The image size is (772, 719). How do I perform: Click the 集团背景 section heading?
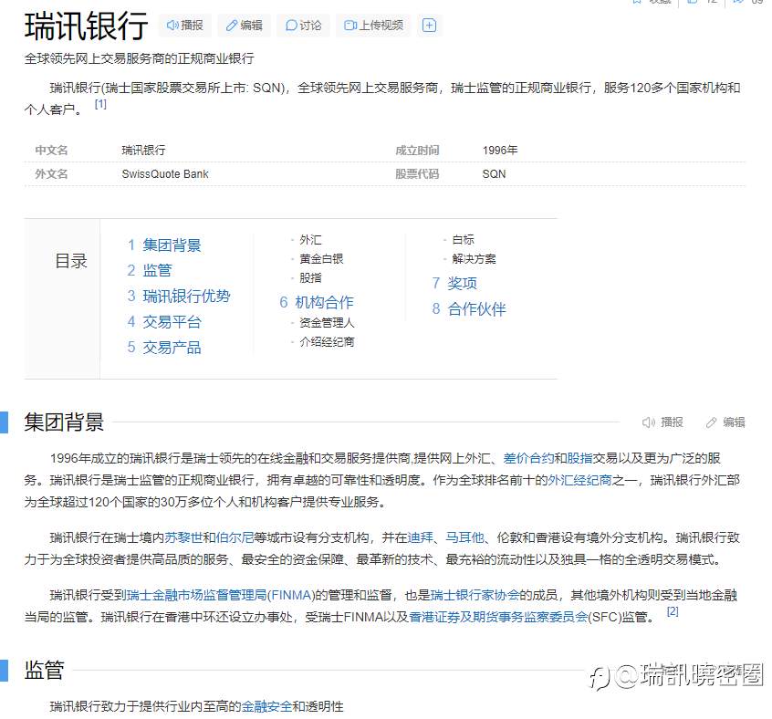click(64, 422)
